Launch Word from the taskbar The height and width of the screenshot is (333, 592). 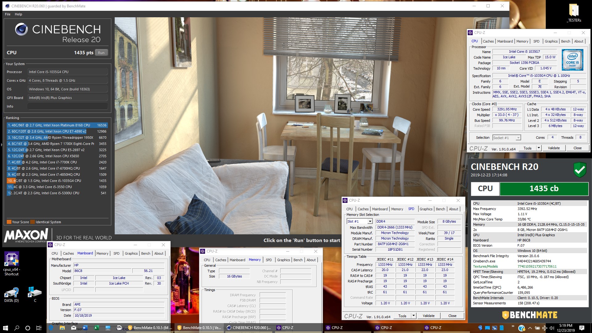tap(85, 328)
